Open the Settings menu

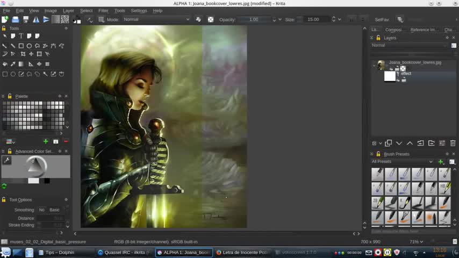pyautogui.click(x=139, y=11)
